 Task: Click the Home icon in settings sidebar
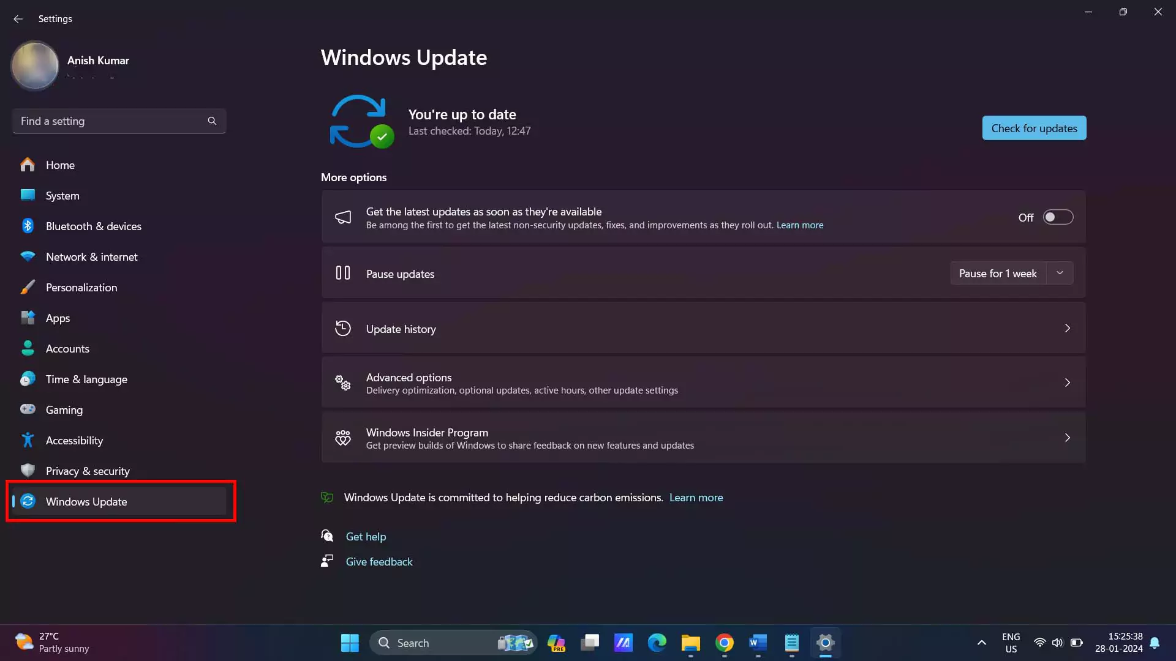(x=28, y=165)
